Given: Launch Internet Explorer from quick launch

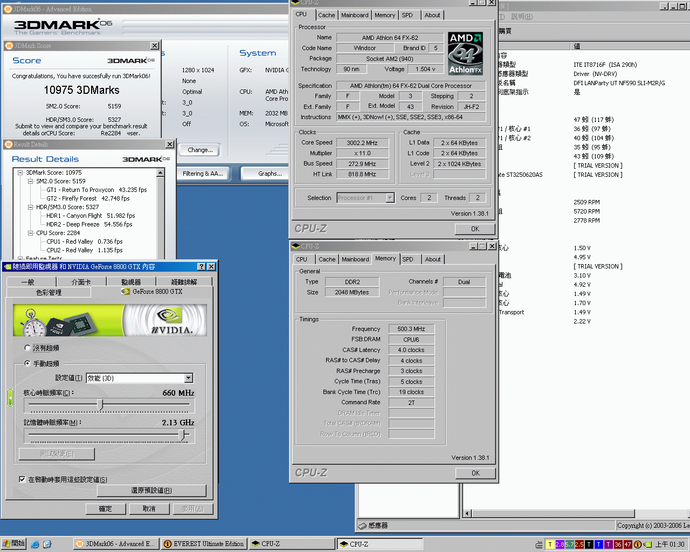Looking at the screenshot, I should pos(35,544).
